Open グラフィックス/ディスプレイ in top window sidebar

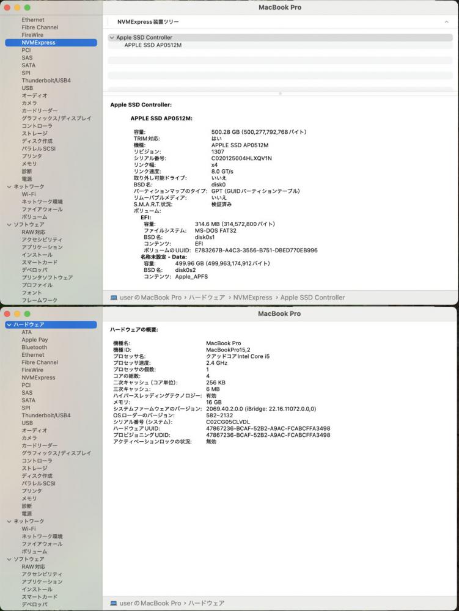click(x=56, y=118)
